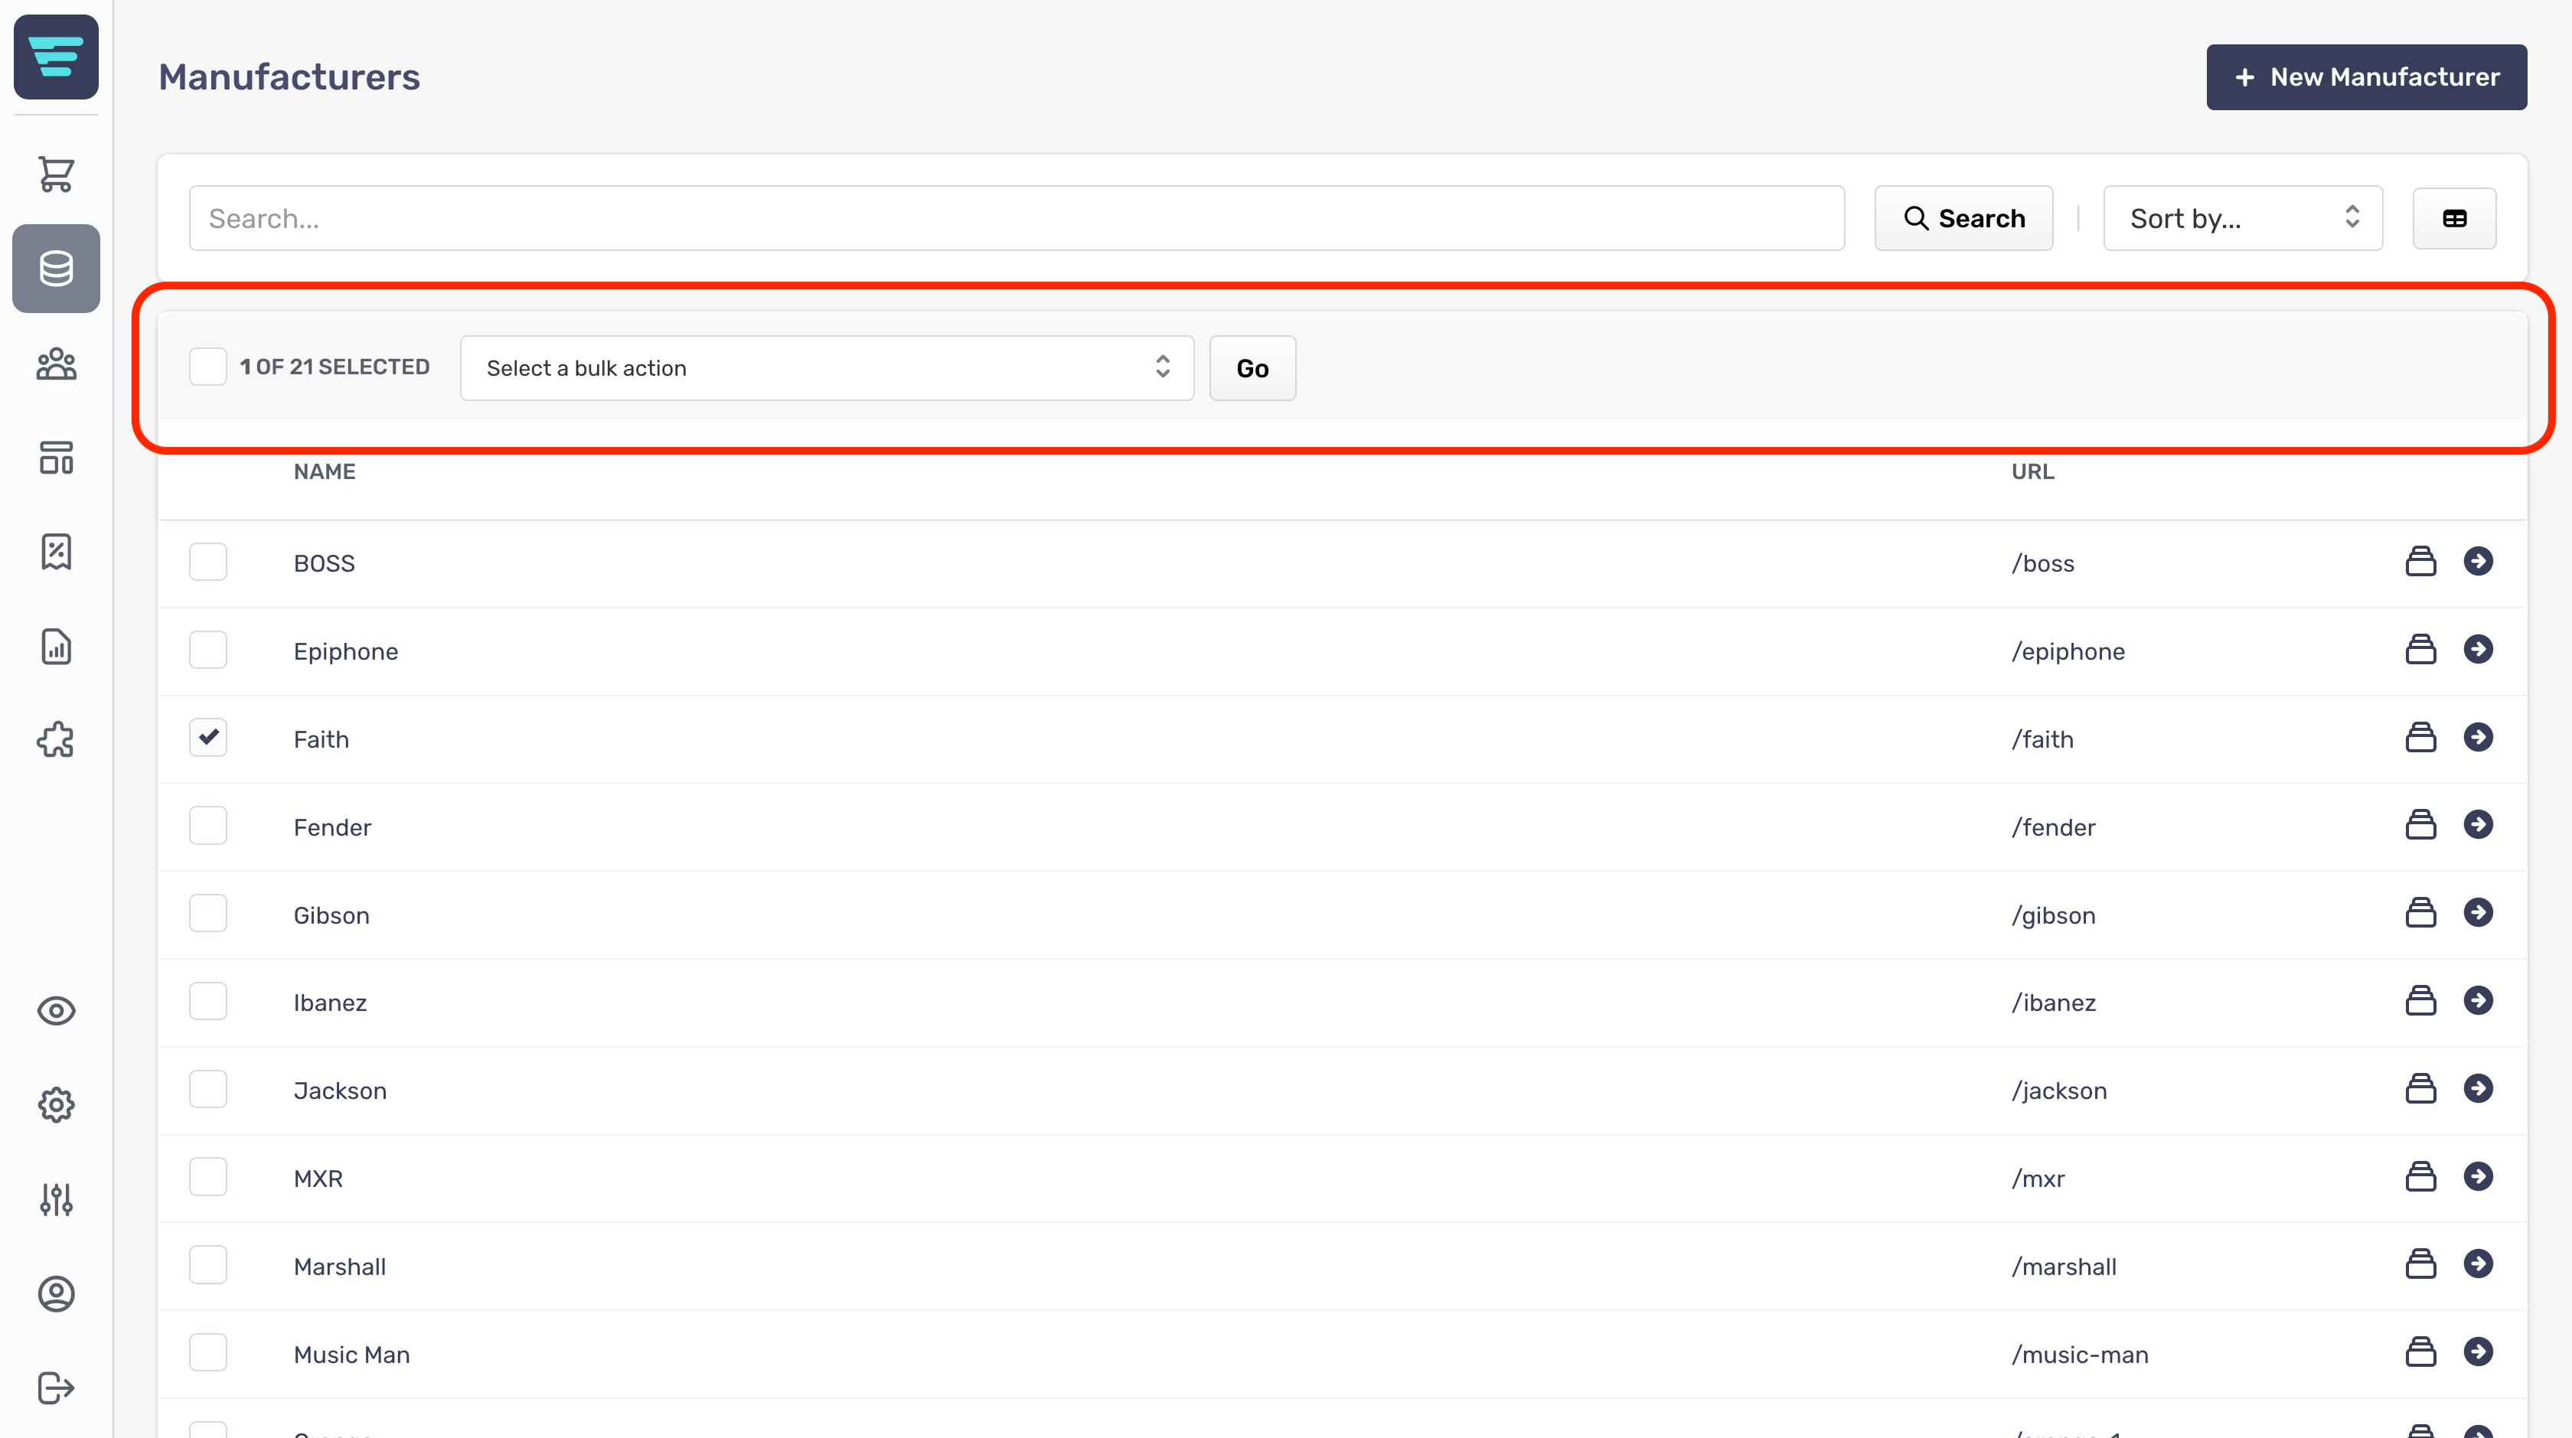The height and width of the screenshot is (1438, 2572).
Task: Open the storefront layout sidebar icon
Action: coord(56,457)
